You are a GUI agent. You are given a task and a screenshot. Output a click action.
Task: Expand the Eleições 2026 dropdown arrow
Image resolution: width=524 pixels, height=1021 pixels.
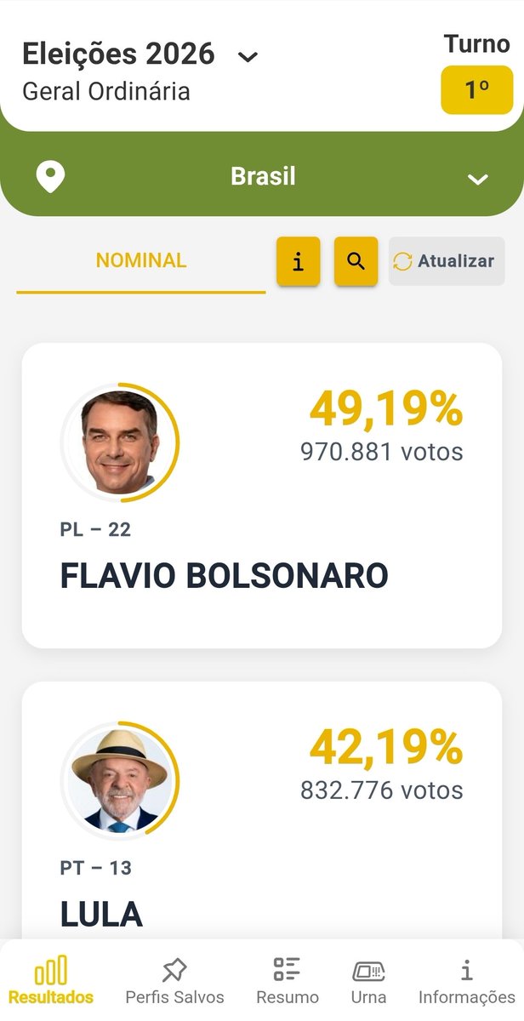[248, 57]
